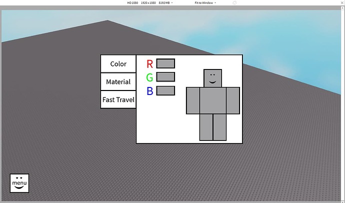Click the rotate device icon in top bar
The image size is (345, 203).
click(x=234, y=3)
